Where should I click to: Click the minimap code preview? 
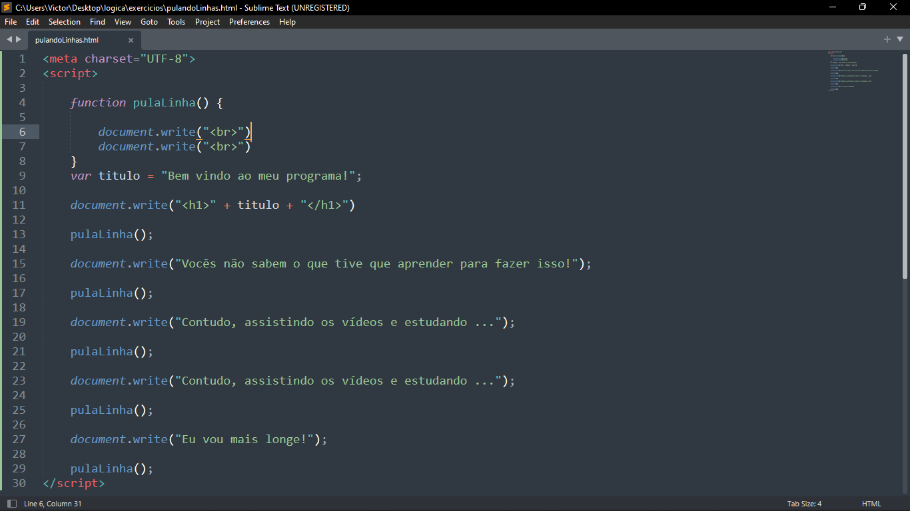coord(853,71)
